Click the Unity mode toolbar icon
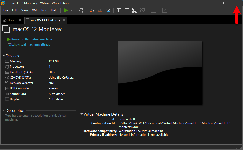The width and height of the screenshot is (243, 150). coord(142,10)
